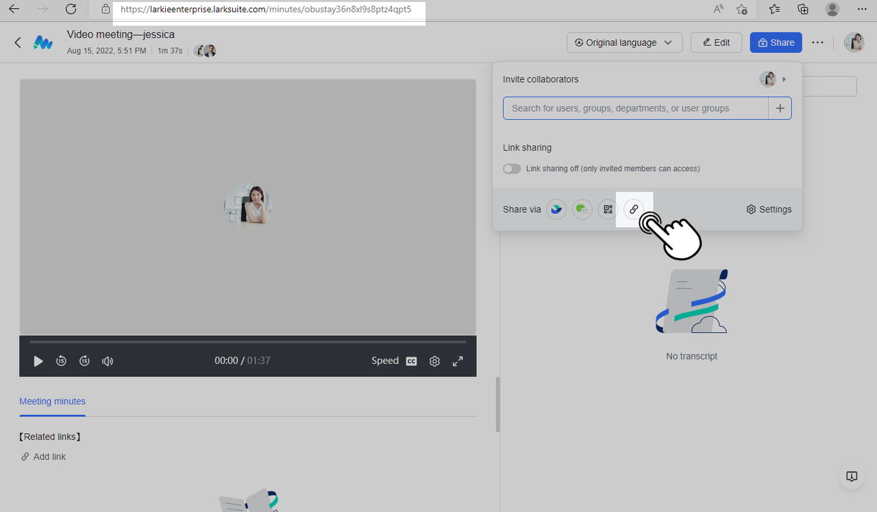Switch to Meeting minutes tab
877x512 pixels.
[x=52, y=401]
